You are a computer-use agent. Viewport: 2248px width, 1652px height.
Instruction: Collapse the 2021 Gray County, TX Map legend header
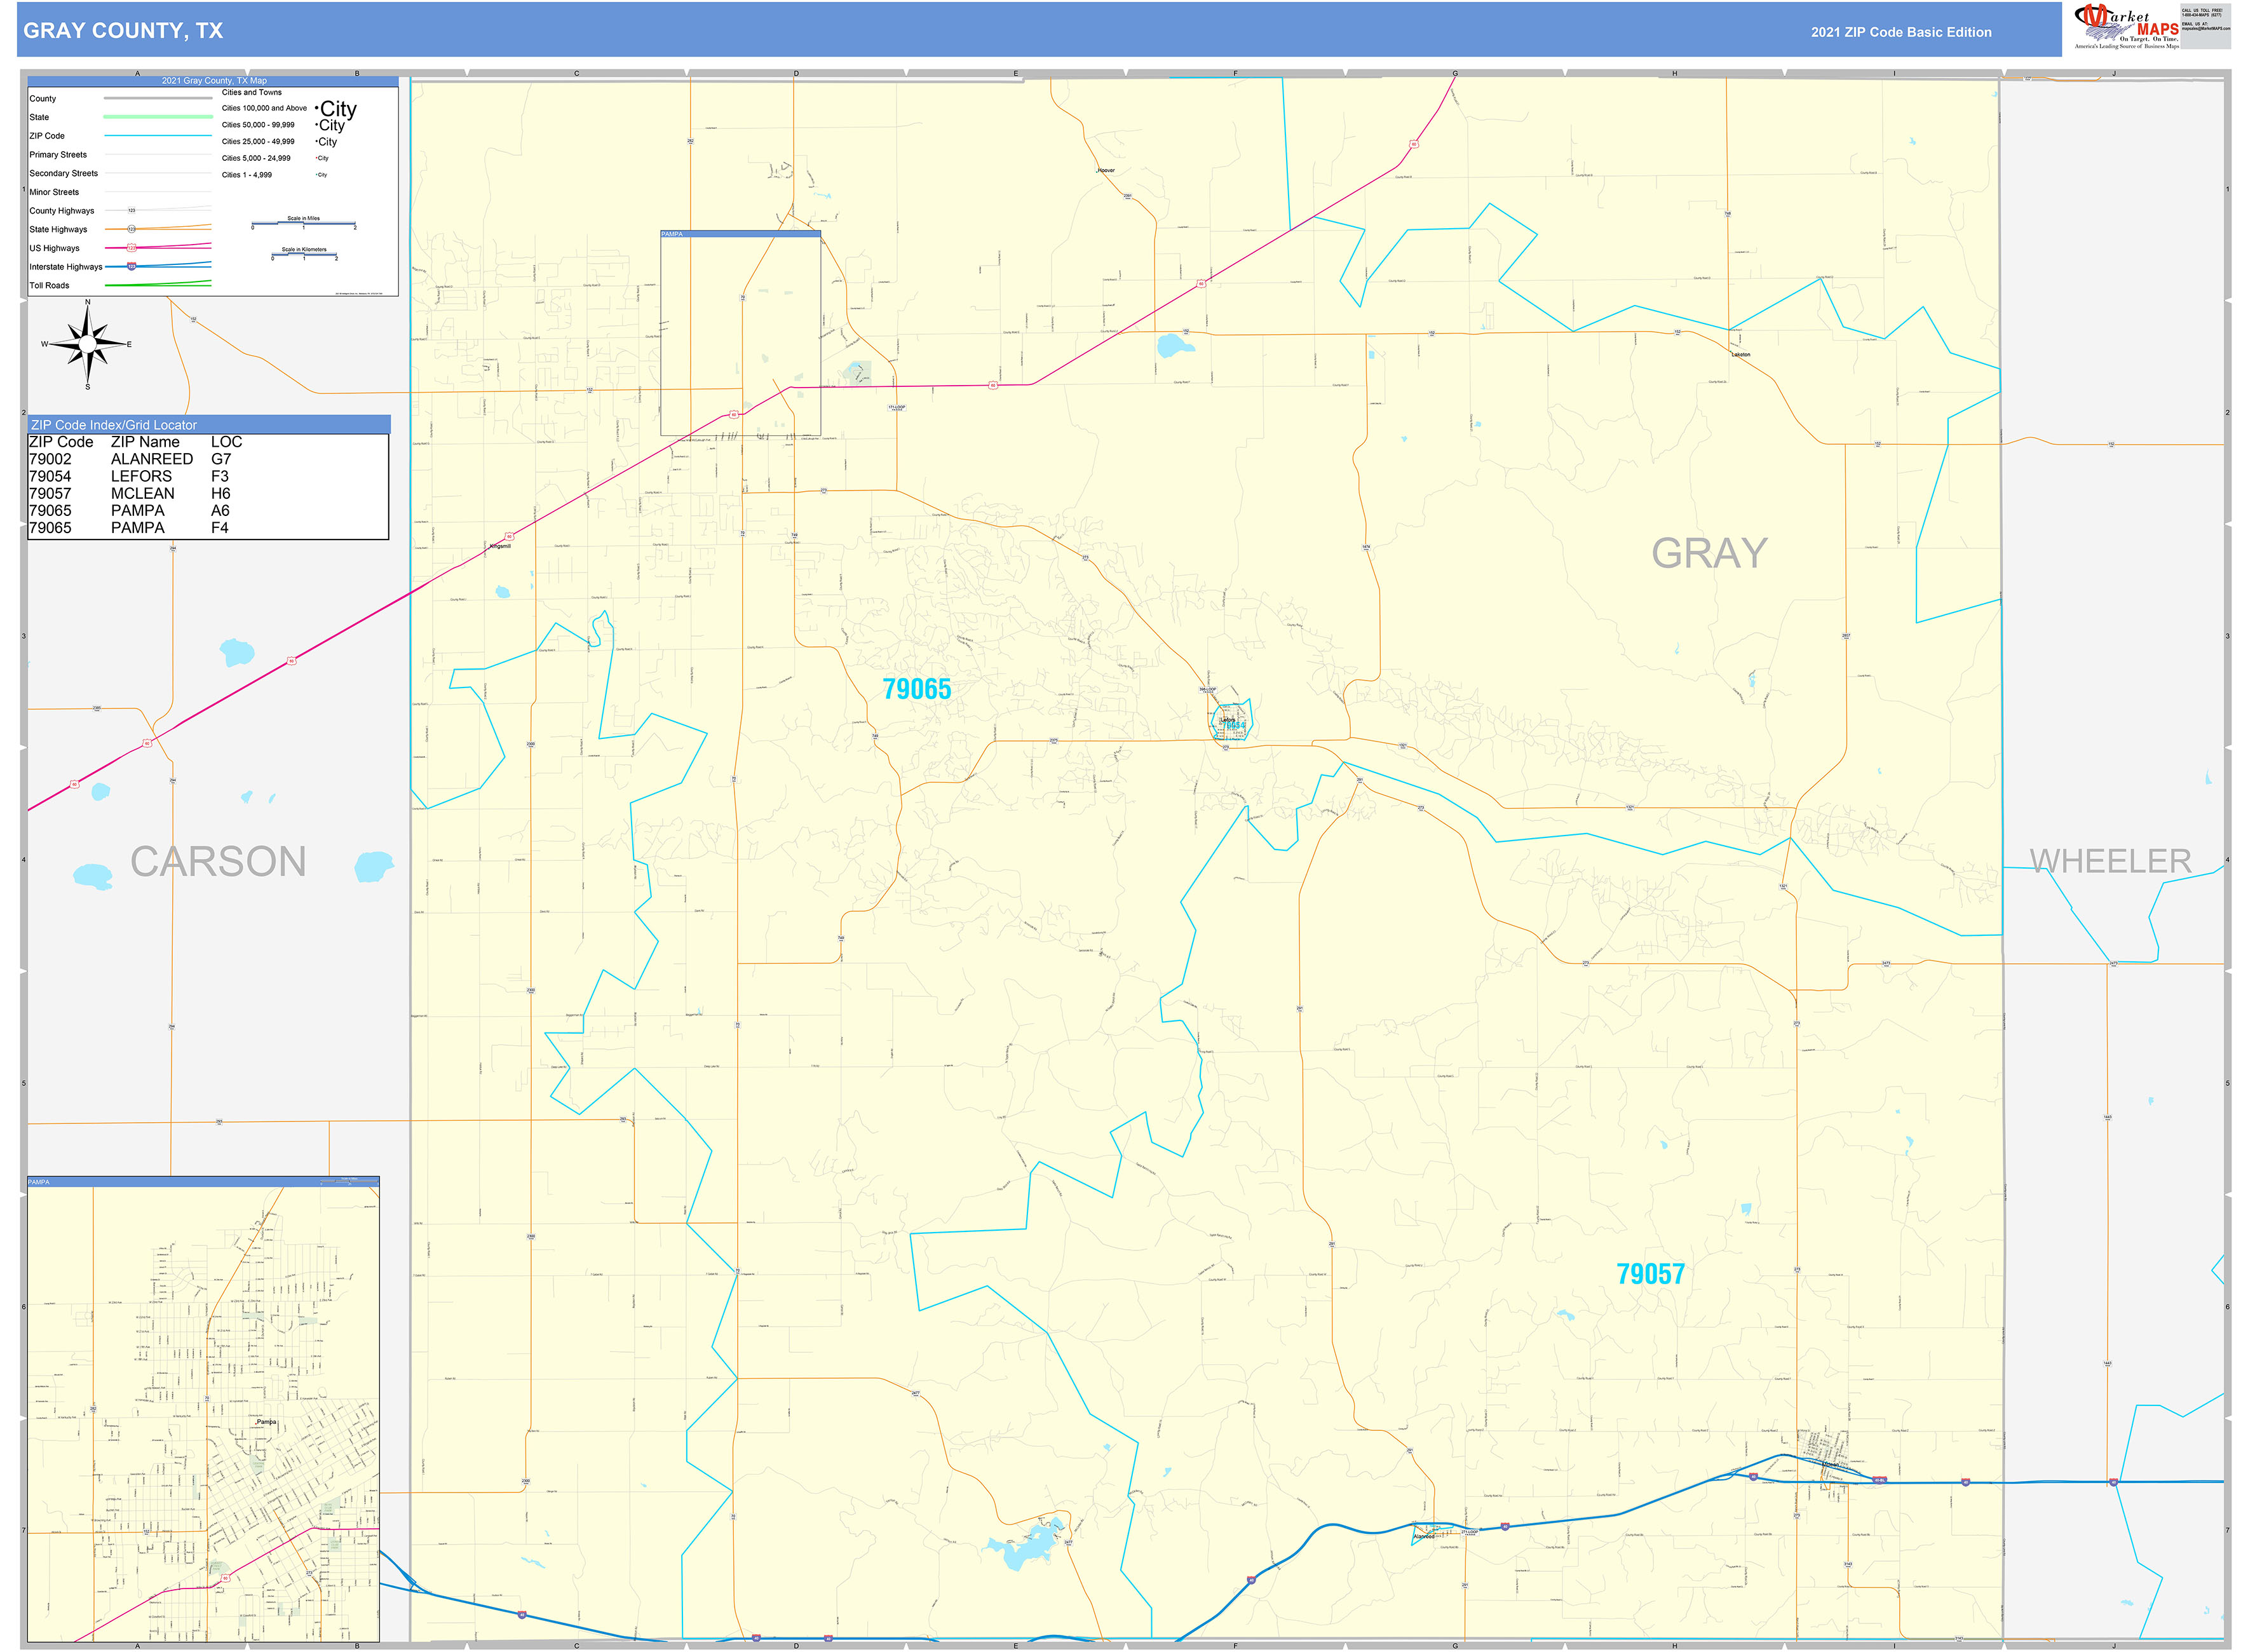click(215, 80)
